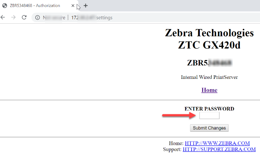Click the Internal Wired PrintServer text

pyautogui.click(x=209, y=77)
